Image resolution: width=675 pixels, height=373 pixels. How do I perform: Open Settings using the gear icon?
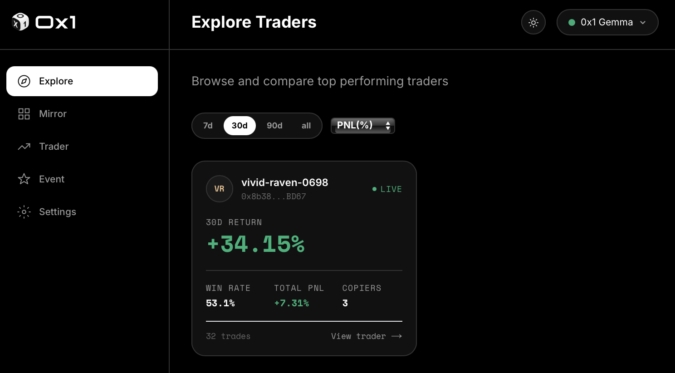[x=24, y=212]
